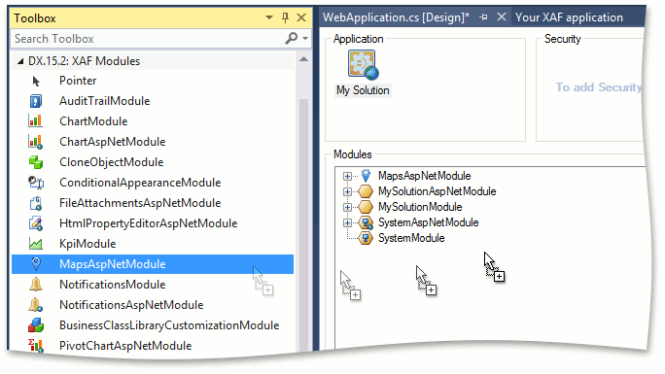Select SystemAspNetModule label in Modules tree
The image size is (665, 374).
429,222
